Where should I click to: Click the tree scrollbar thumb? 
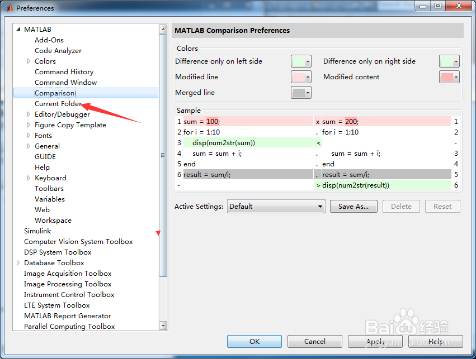click(163, 155)
